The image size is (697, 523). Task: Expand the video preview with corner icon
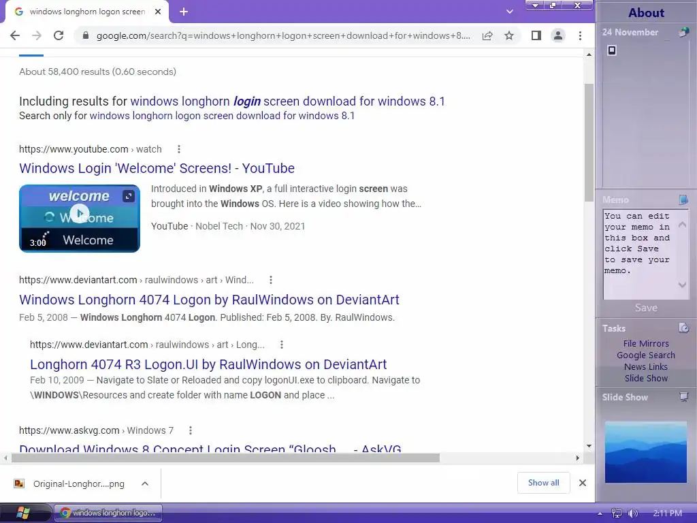129,195
